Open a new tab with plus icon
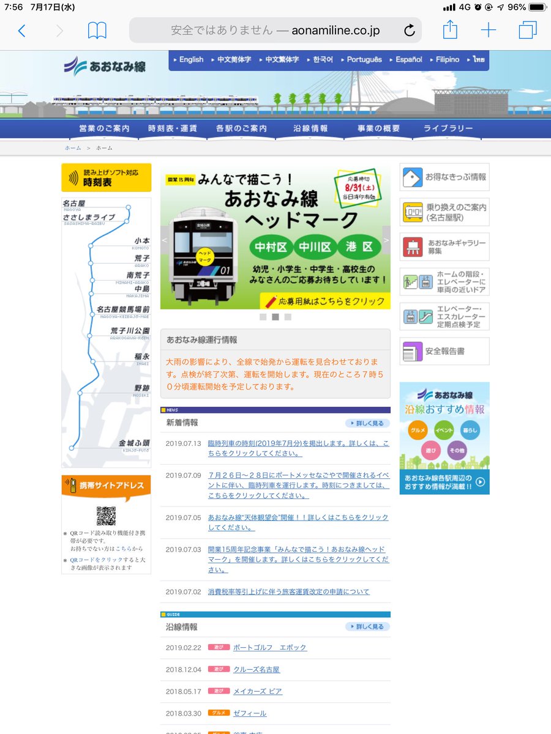The image size is (551, 734). coord(489,30)
